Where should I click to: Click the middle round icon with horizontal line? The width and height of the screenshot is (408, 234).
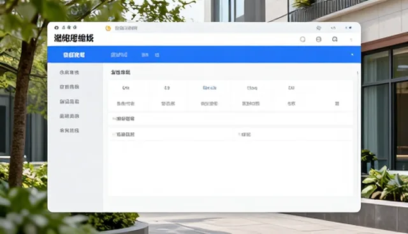(x=319, y=39)
